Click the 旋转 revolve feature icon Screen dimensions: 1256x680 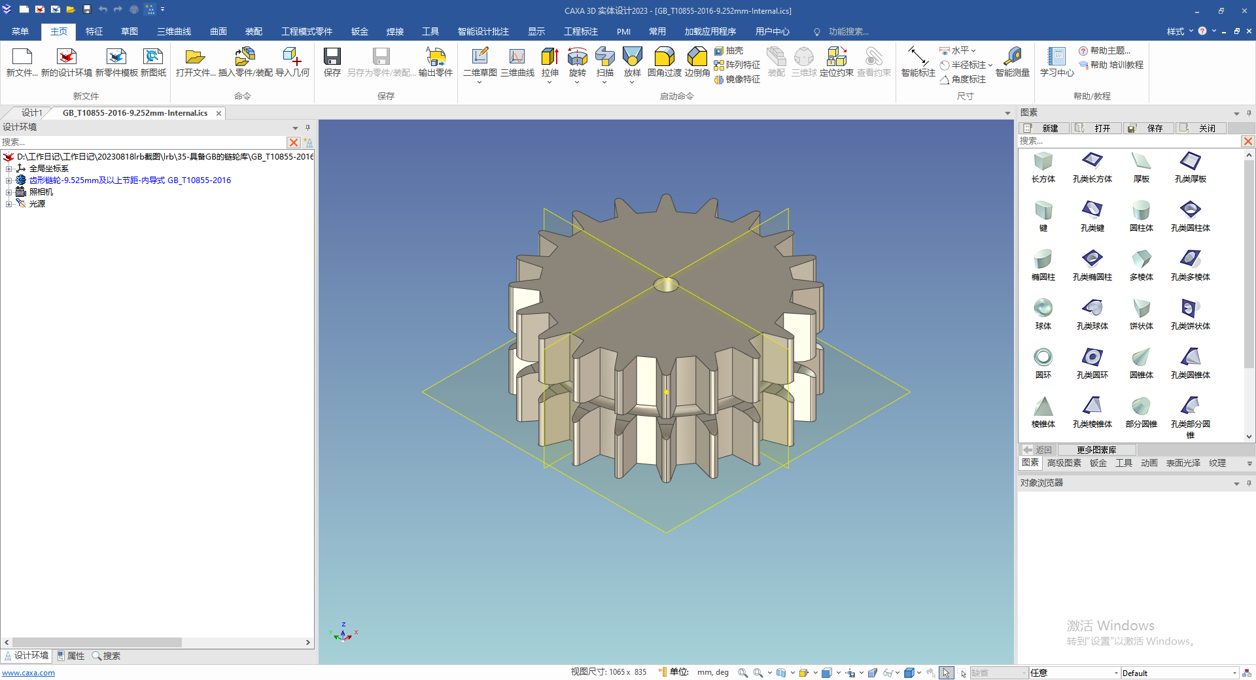[577, 59]
